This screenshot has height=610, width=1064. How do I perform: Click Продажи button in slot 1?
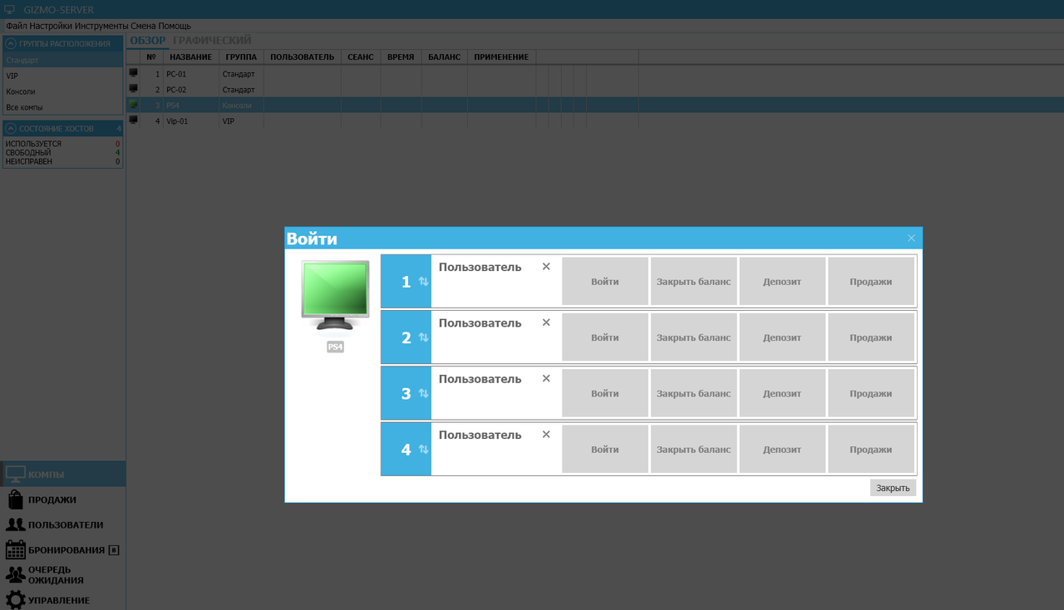pos(871,282)
